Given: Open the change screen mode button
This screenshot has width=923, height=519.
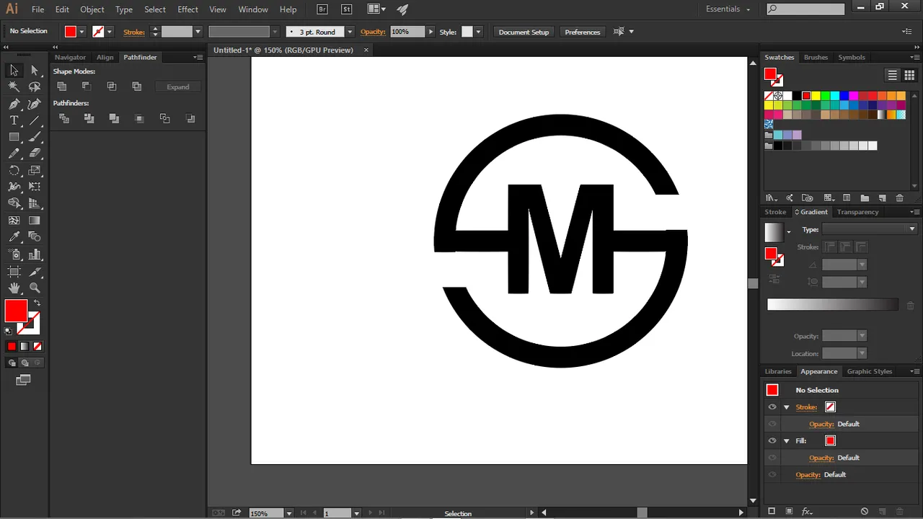Looking at the screenshot, I should [23, 380].
